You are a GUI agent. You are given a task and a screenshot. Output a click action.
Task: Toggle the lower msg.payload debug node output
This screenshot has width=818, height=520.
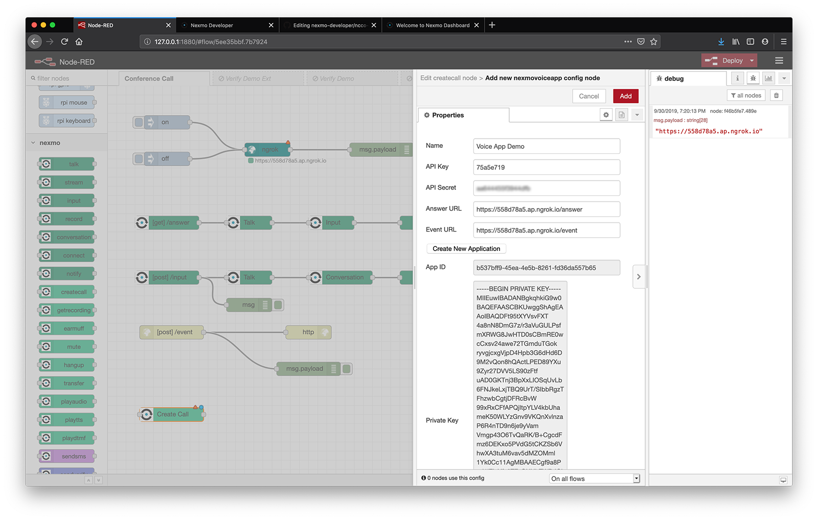coord(347,369)
